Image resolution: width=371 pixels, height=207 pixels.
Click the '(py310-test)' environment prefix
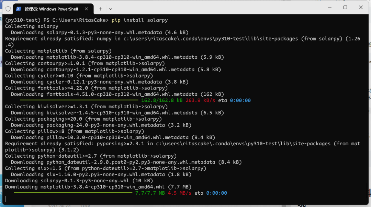click(x=23, y=20)
